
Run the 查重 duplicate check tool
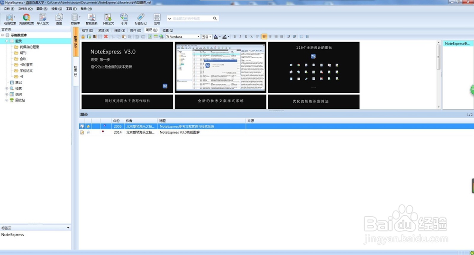point(59,19)
